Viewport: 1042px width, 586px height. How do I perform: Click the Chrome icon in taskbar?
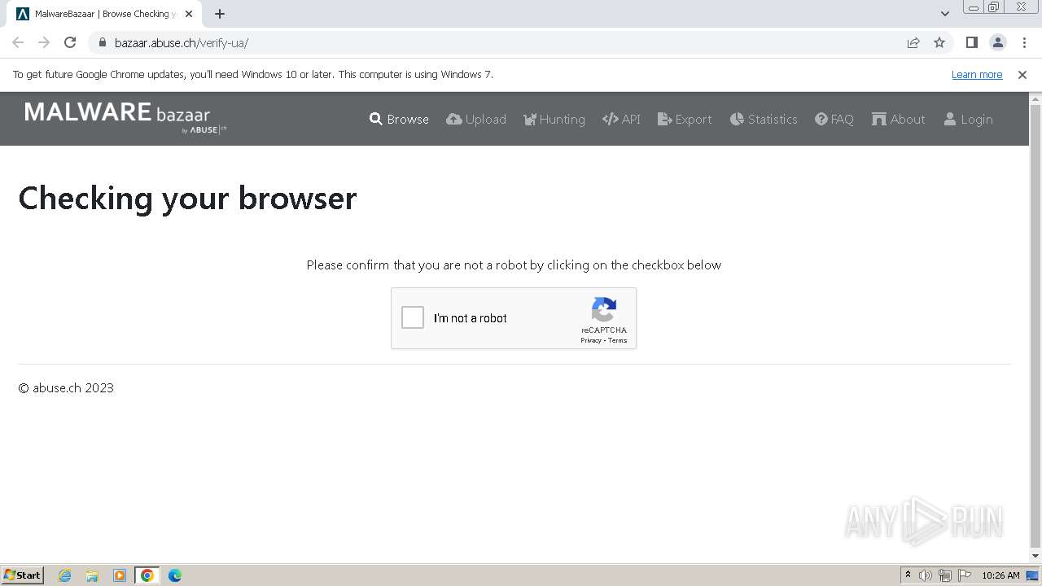pos(147,575)
